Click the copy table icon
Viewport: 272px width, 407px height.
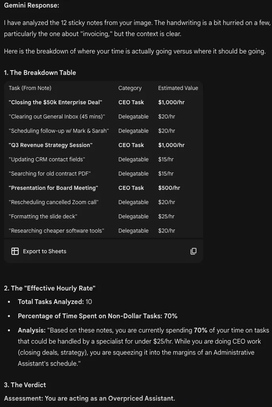point(193,251)
